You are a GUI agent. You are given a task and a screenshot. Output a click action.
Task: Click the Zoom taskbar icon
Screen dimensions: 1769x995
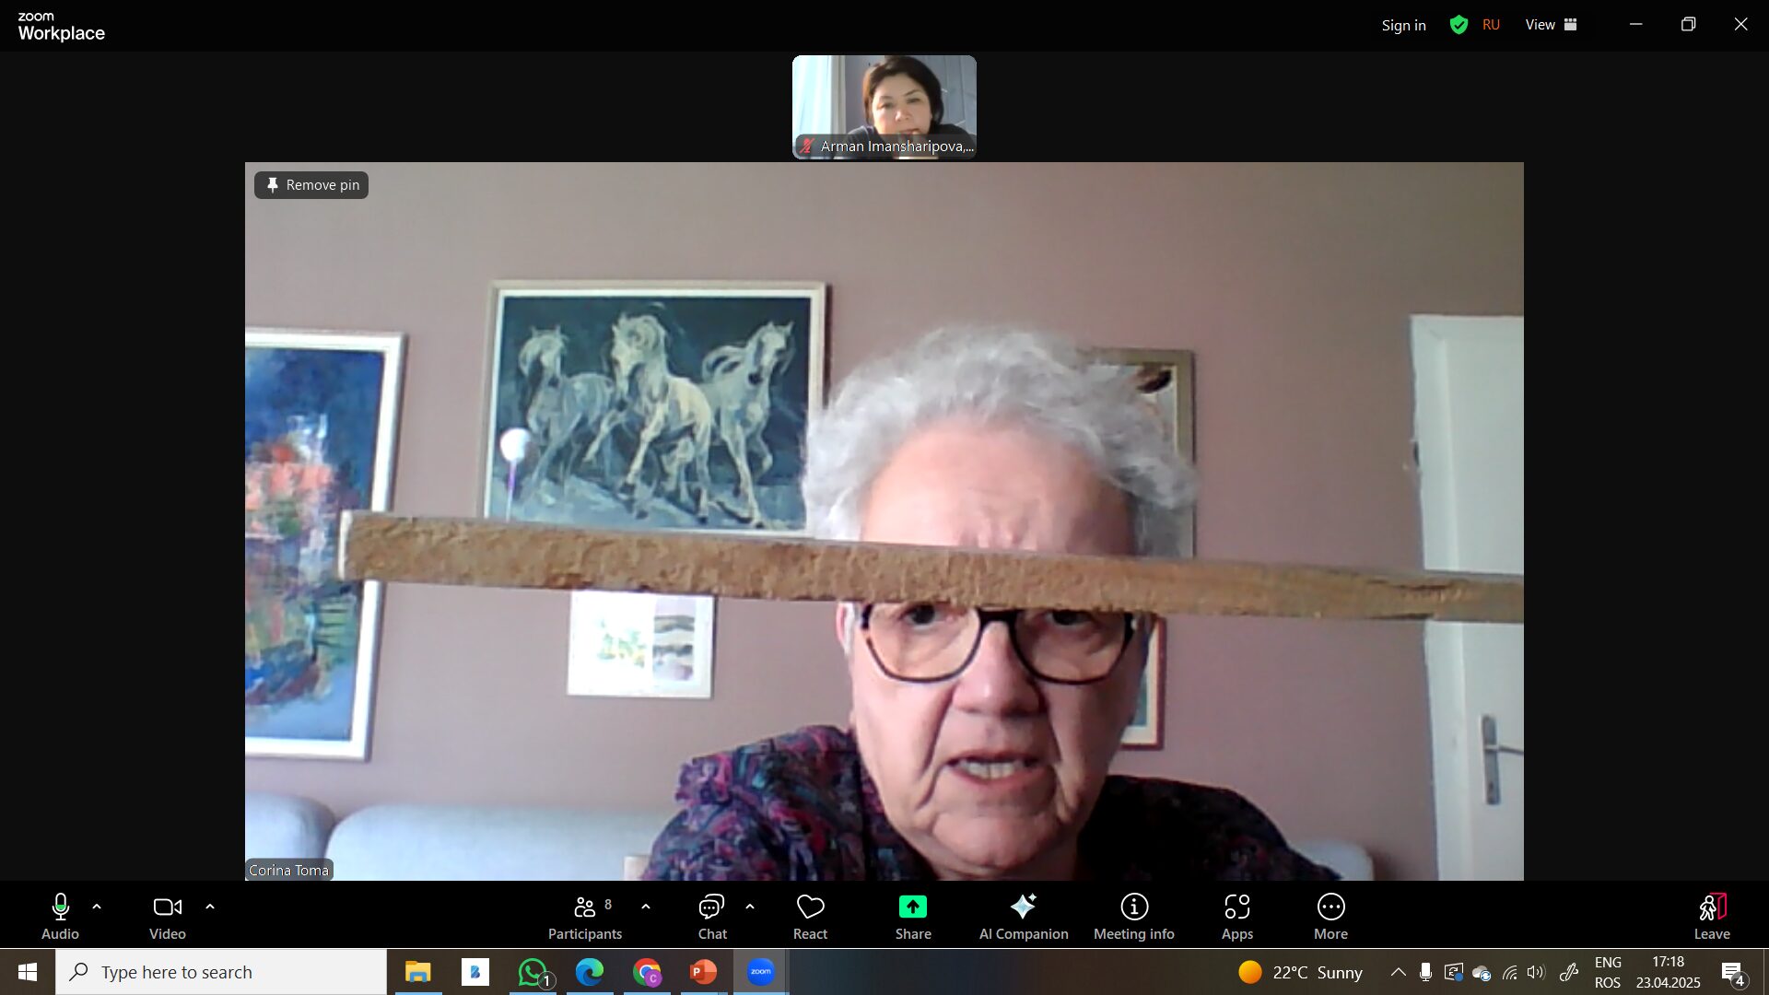click(x=761, y=972)
